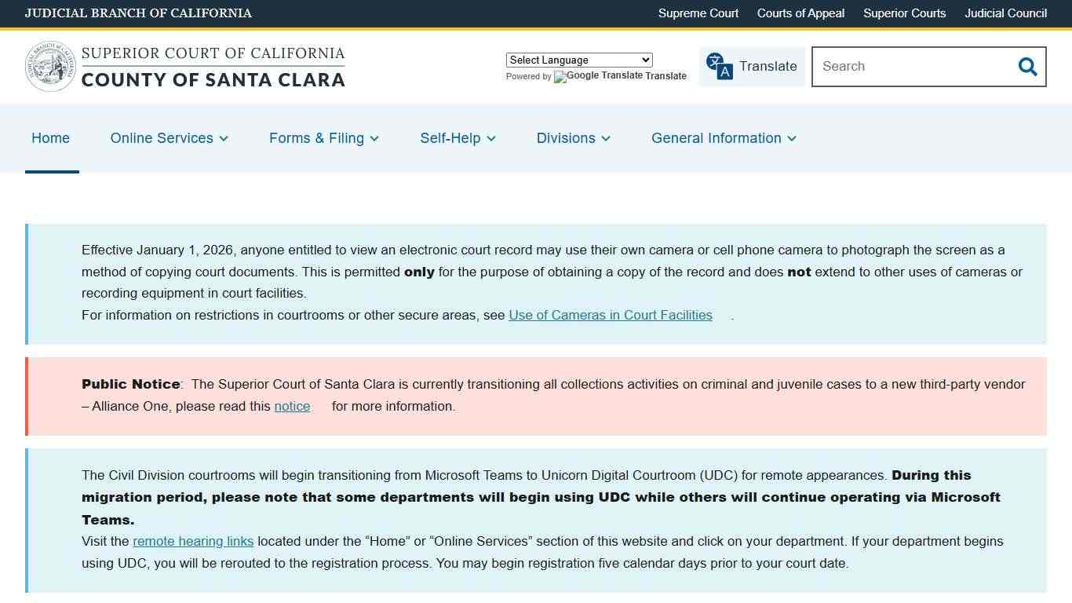Expand the Divisions menu
Viewport: 1072px width, 603px height.
click(x=572, y=138)
